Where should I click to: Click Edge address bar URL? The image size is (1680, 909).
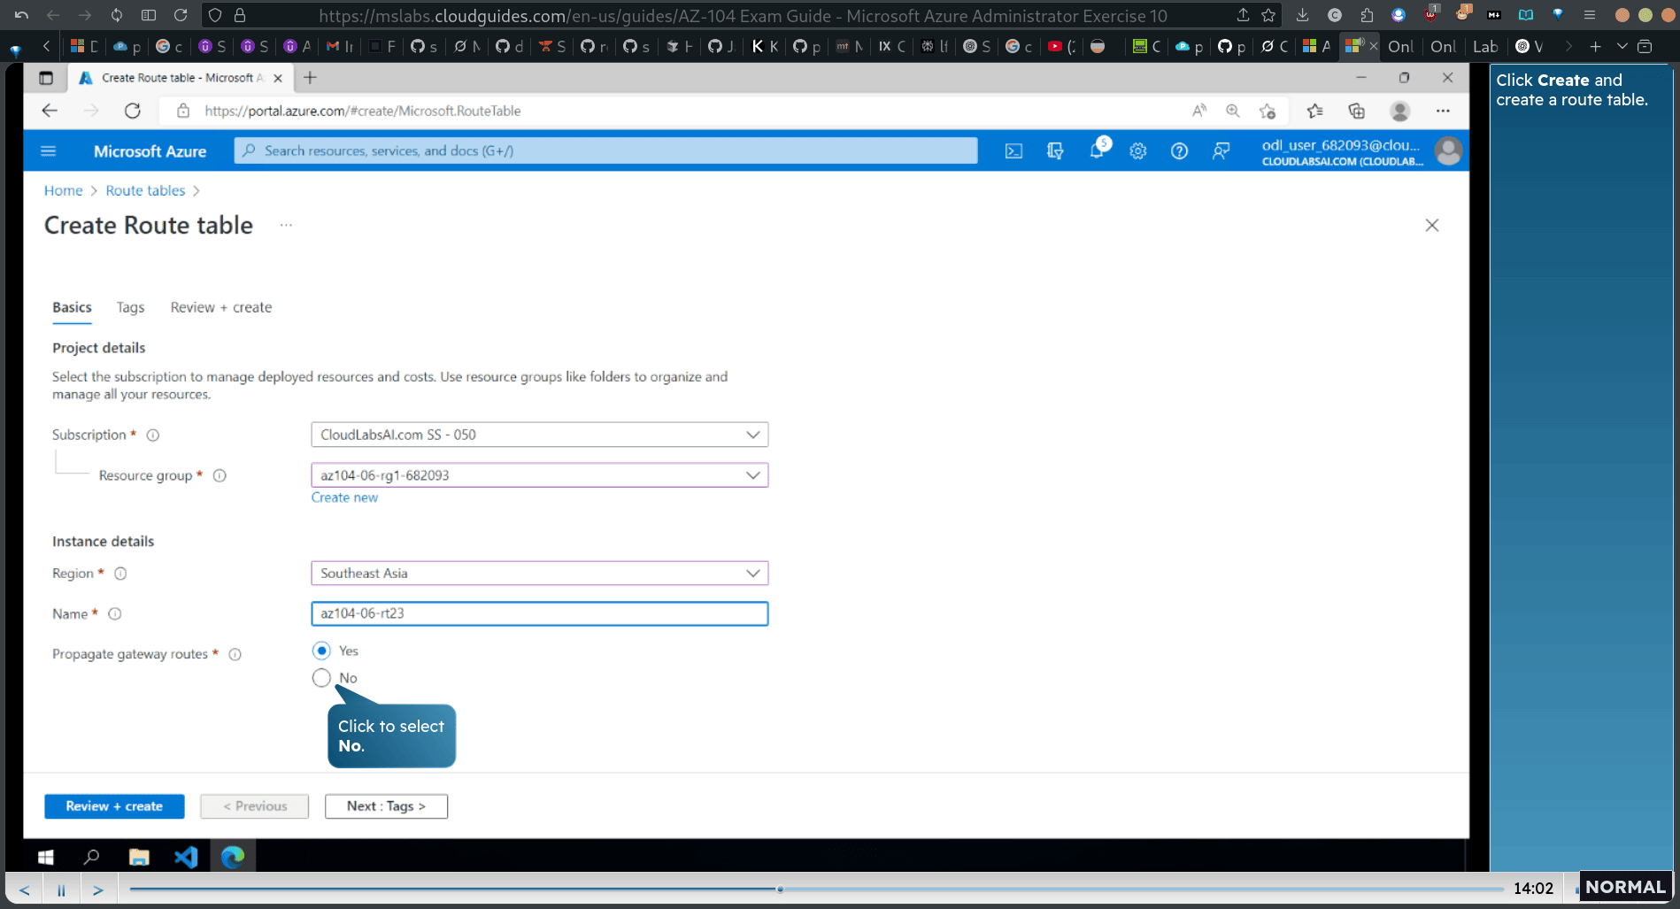point(362,111)
